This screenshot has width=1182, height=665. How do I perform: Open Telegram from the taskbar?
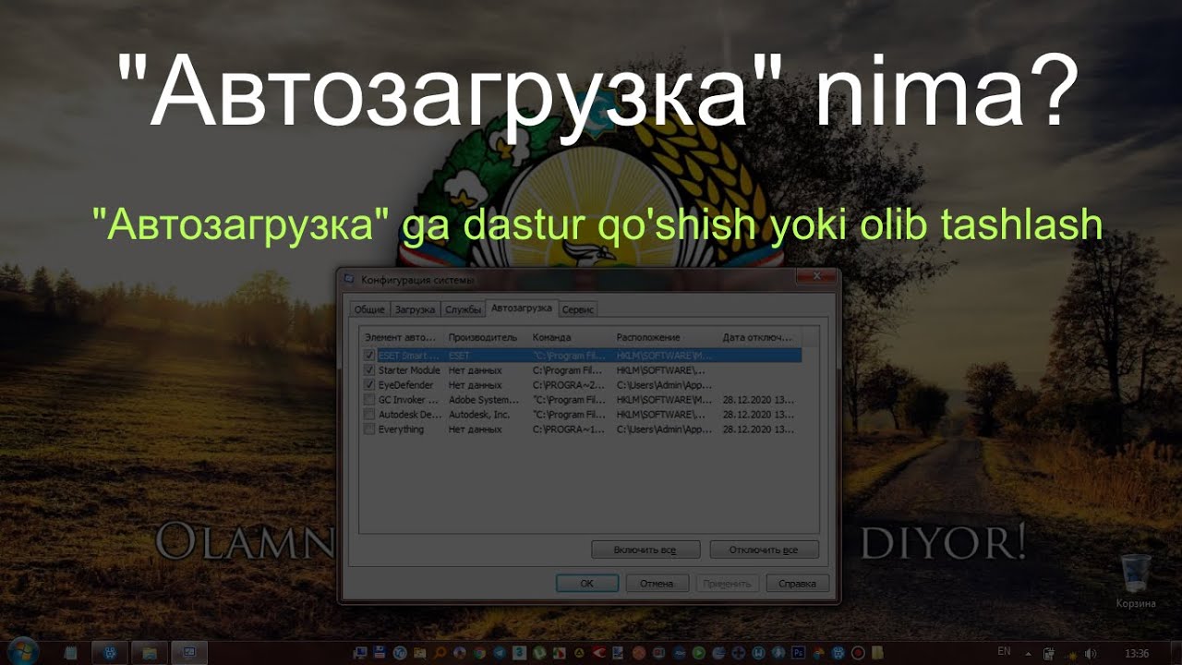[x=500, y=653]
